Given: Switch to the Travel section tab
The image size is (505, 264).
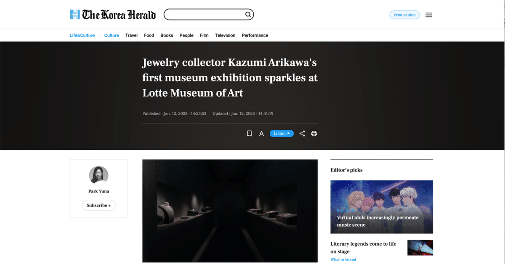Looking at the screenshot, I should coord(131,35).
